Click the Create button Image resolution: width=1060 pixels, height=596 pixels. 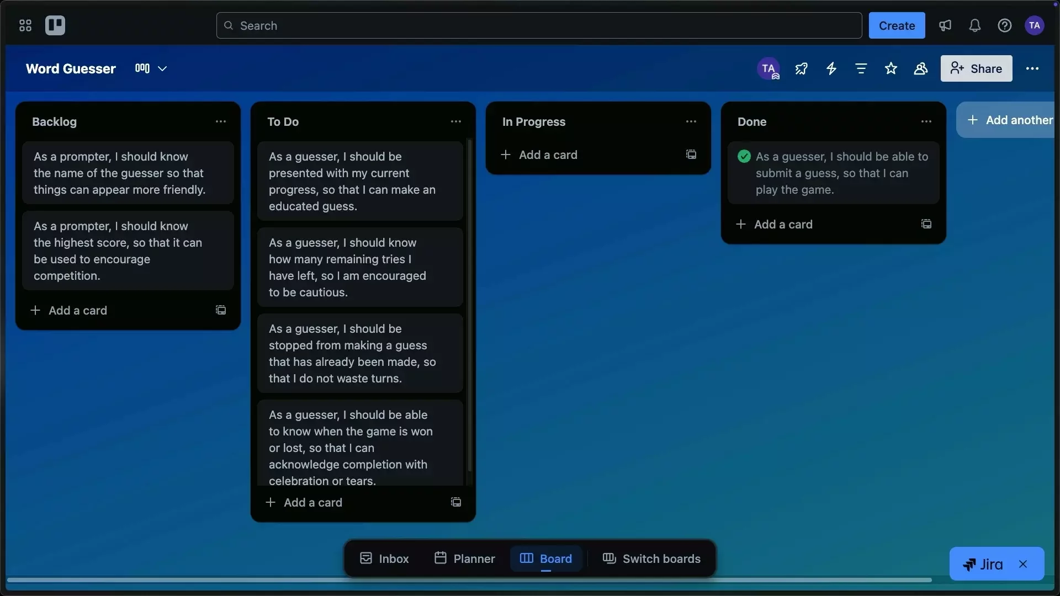click(897, 25)
